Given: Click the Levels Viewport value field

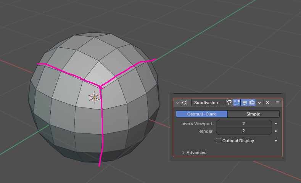Looking at the screenshot, I should point(244,124).
